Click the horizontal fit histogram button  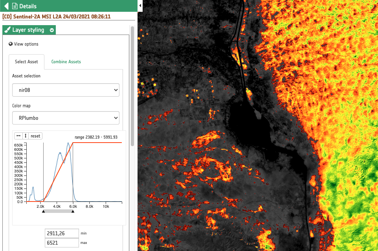[x=18, y=136]
